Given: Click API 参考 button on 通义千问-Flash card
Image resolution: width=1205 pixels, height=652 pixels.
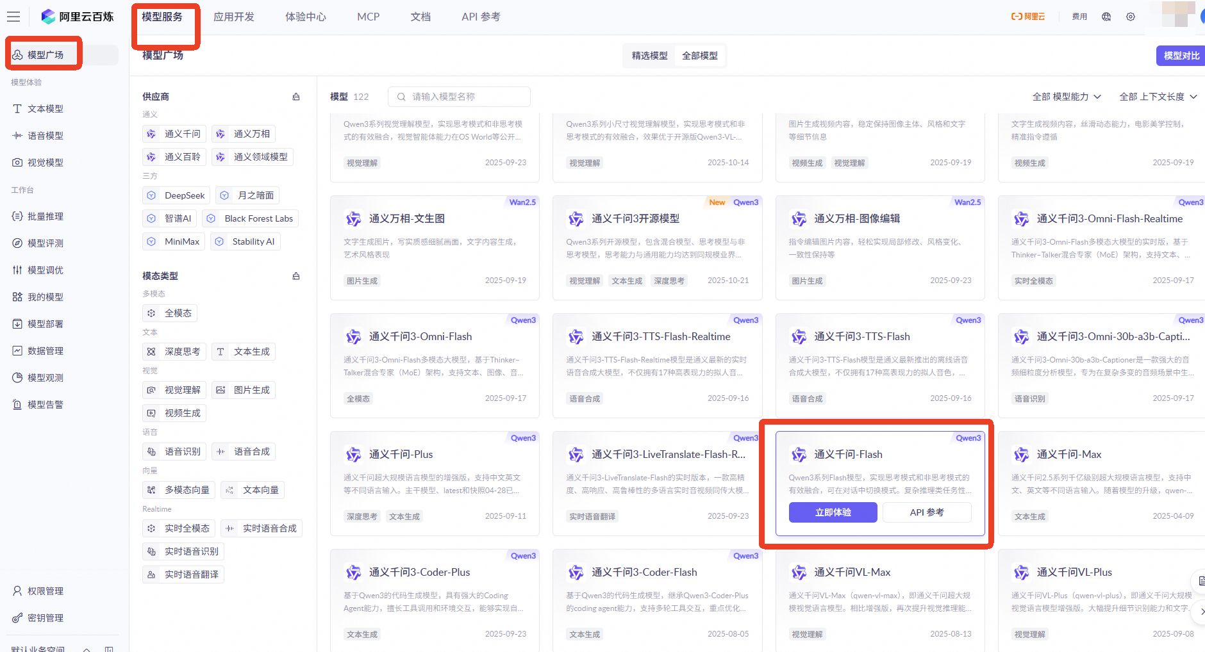Looking at the screenshot, I should [x=927, y=512].
